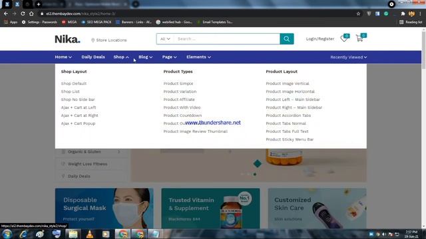Go back with browser back arrow
Viewport: 426px width, 239px height.
pos(6,13)
